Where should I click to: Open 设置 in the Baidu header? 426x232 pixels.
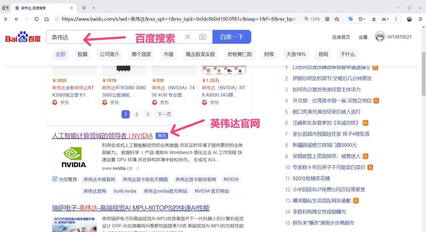(363, 37)
